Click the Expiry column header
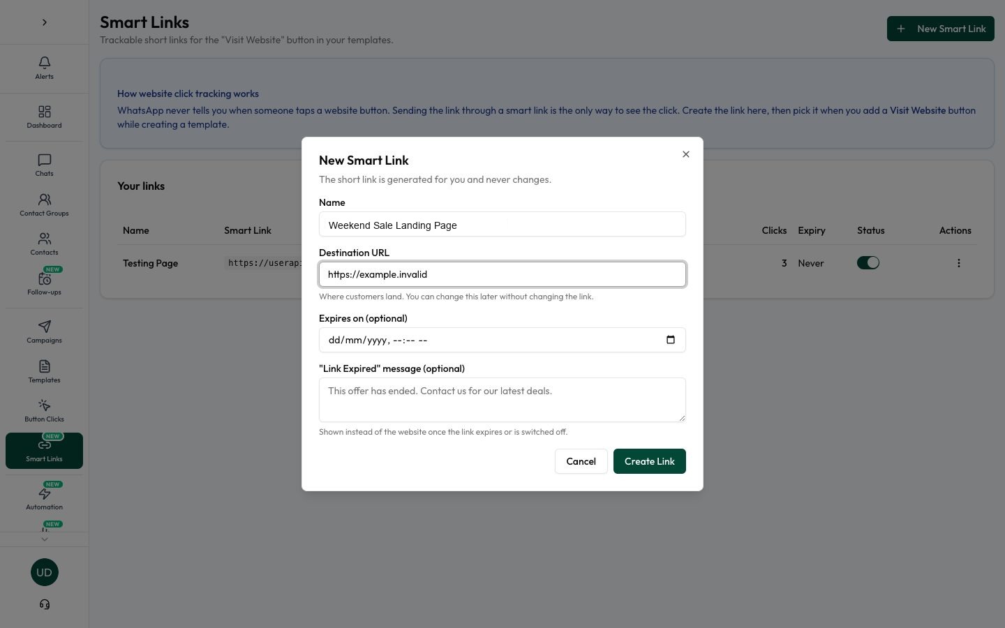 click(x=812, y=230)
